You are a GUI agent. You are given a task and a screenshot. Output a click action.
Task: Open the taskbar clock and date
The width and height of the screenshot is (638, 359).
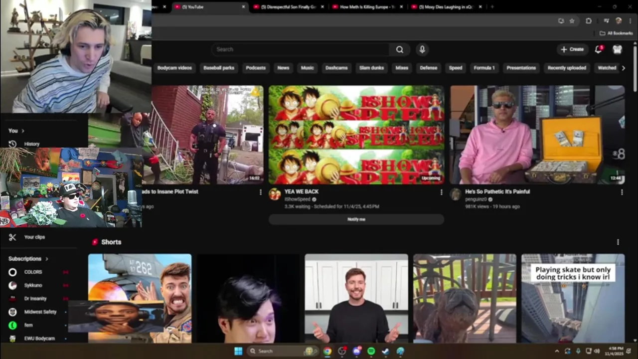pyautogui.click(x=613, y=351)
